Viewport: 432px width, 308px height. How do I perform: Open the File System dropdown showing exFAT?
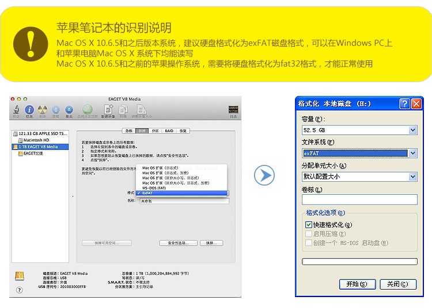[x=359, y=153]
